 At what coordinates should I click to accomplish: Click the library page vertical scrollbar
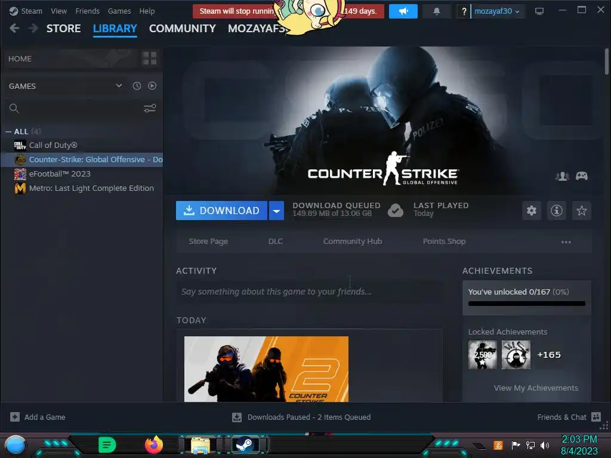pos(607,61)
